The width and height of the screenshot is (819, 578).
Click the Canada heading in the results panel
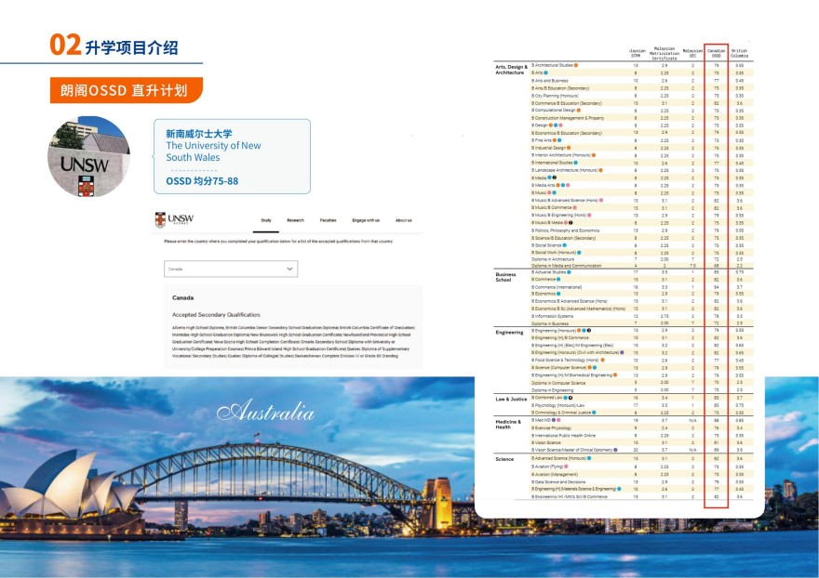[182, 298]
